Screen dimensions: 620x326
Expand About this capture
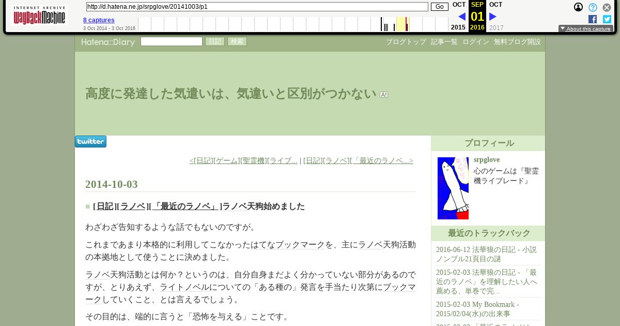pos(586,29)
